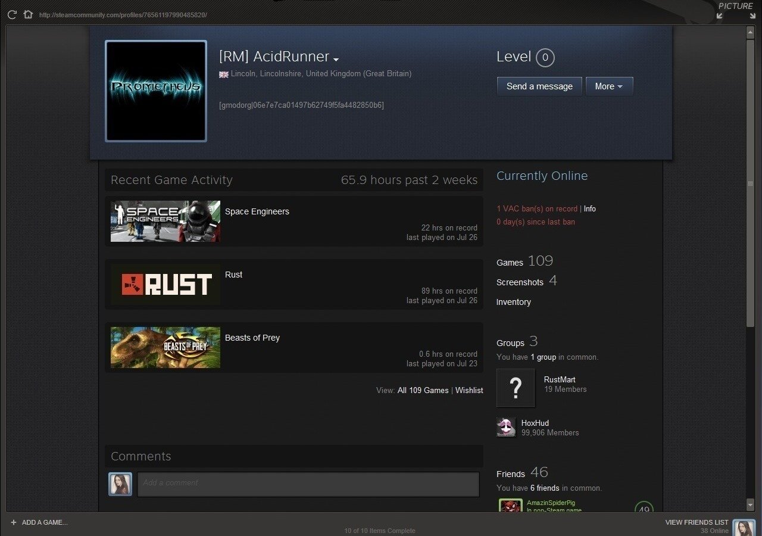Screen dimensions: 762x536
Task: Open the VAC ban Info link
Action: coord(589,209)
